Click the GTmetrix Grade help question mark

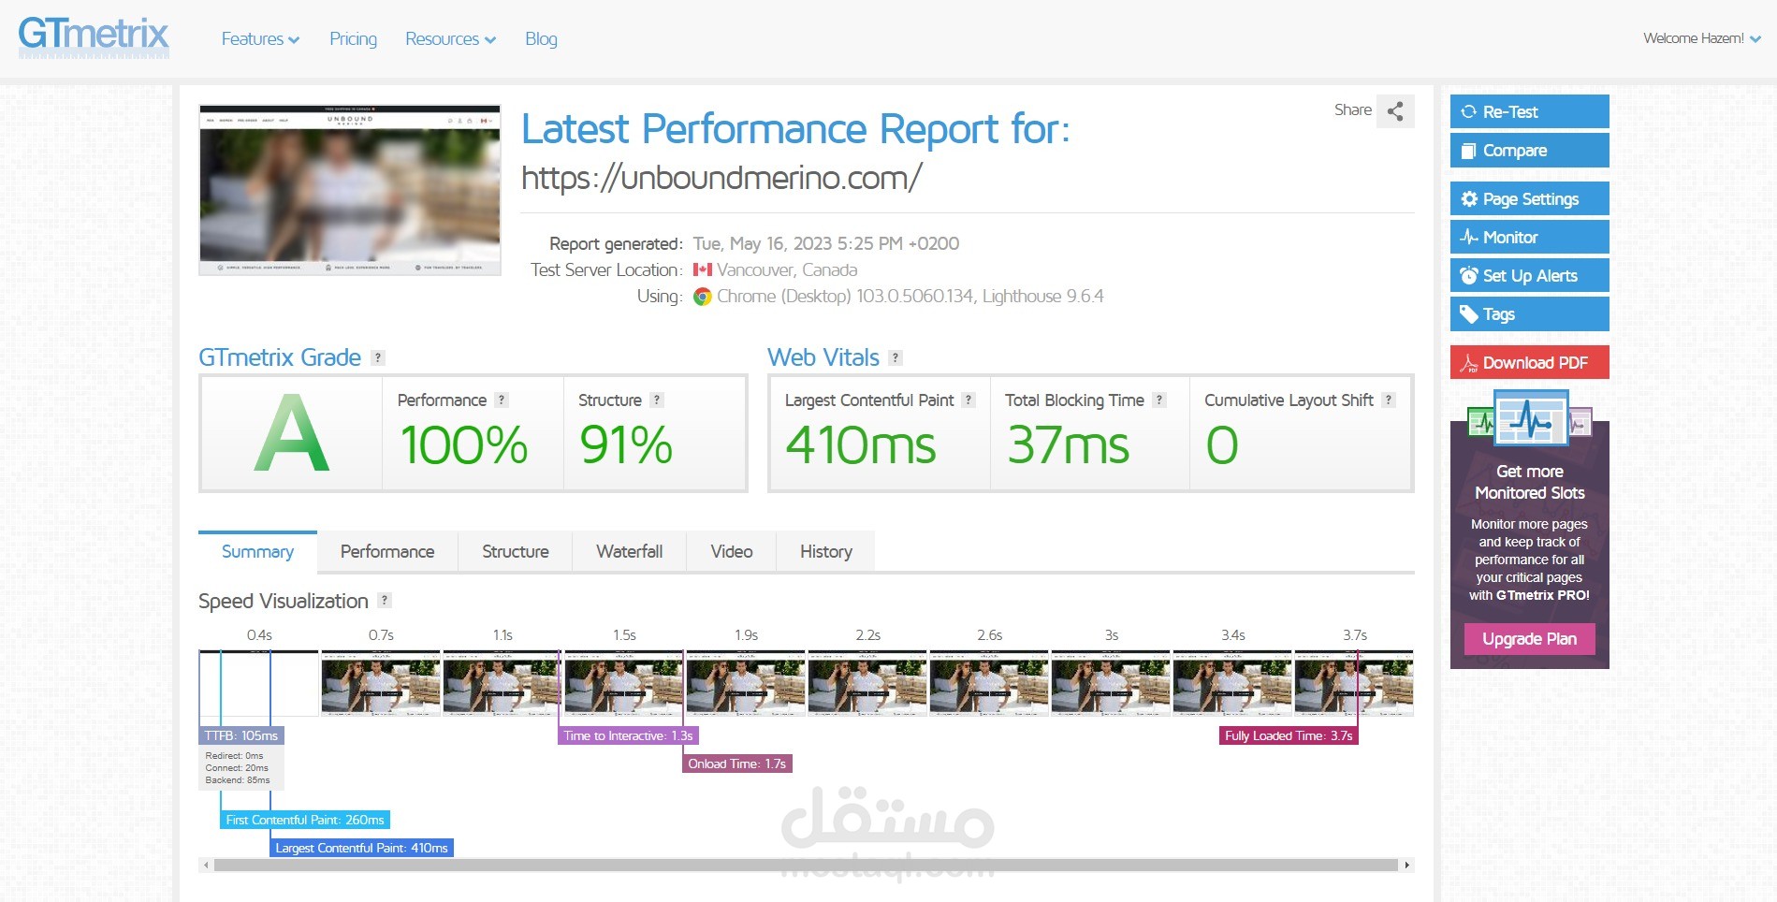378,357
